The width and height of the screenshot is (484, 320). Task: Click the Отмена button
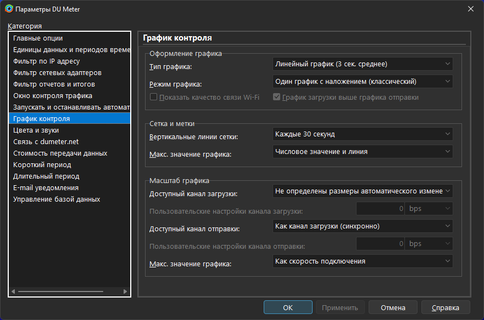pyautogui.click(x=393, y=307)
